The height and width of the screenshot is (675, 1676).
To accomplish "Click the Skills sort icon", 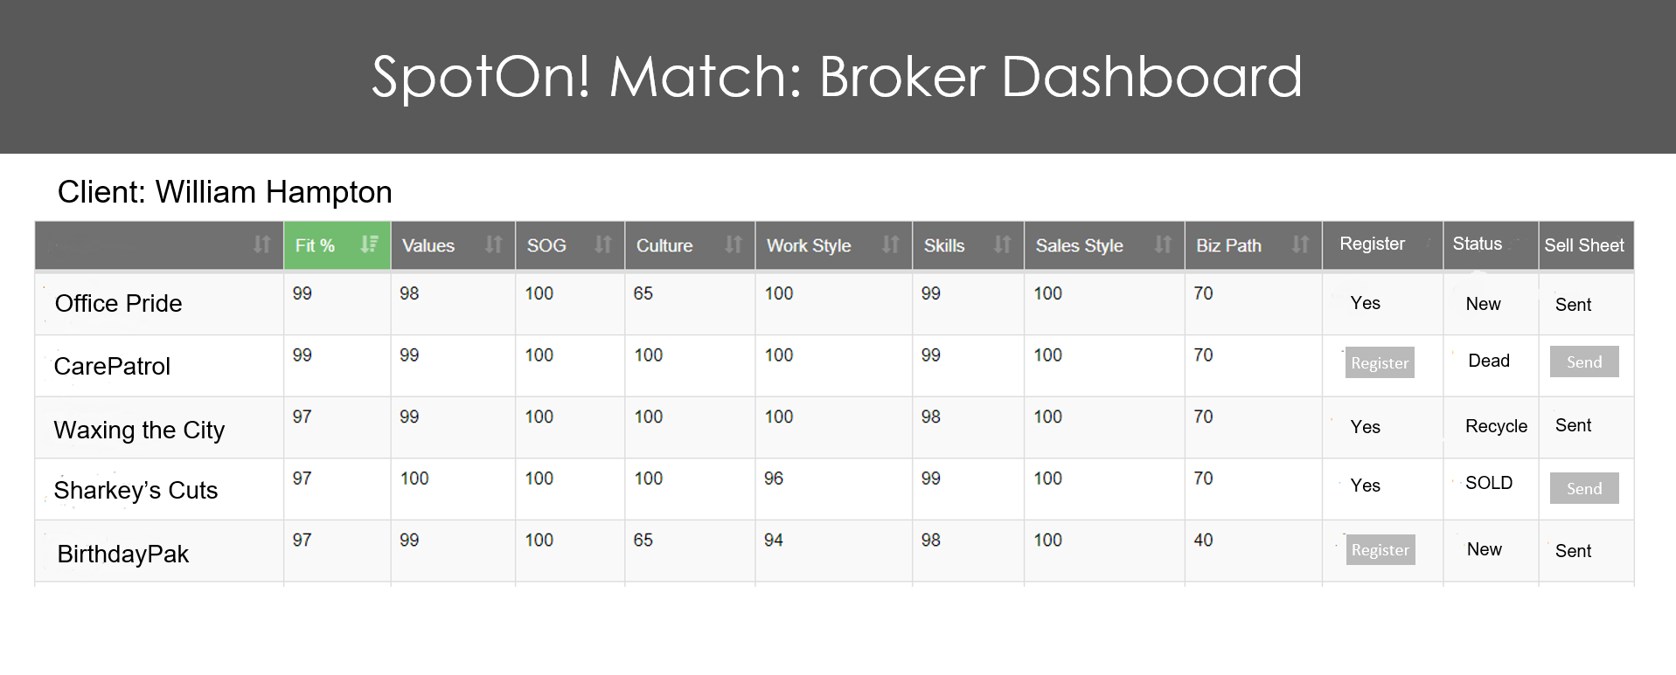I will point(1000,245).
